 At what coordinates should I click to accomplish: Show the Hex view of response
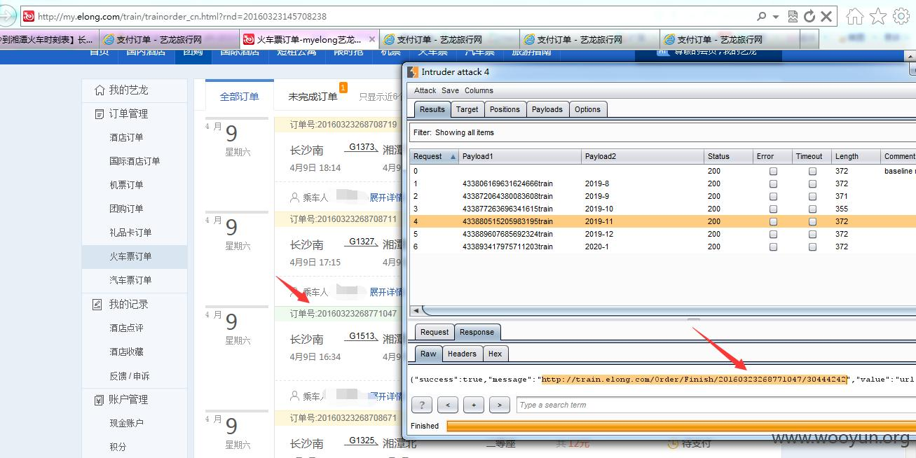(495, 354)
